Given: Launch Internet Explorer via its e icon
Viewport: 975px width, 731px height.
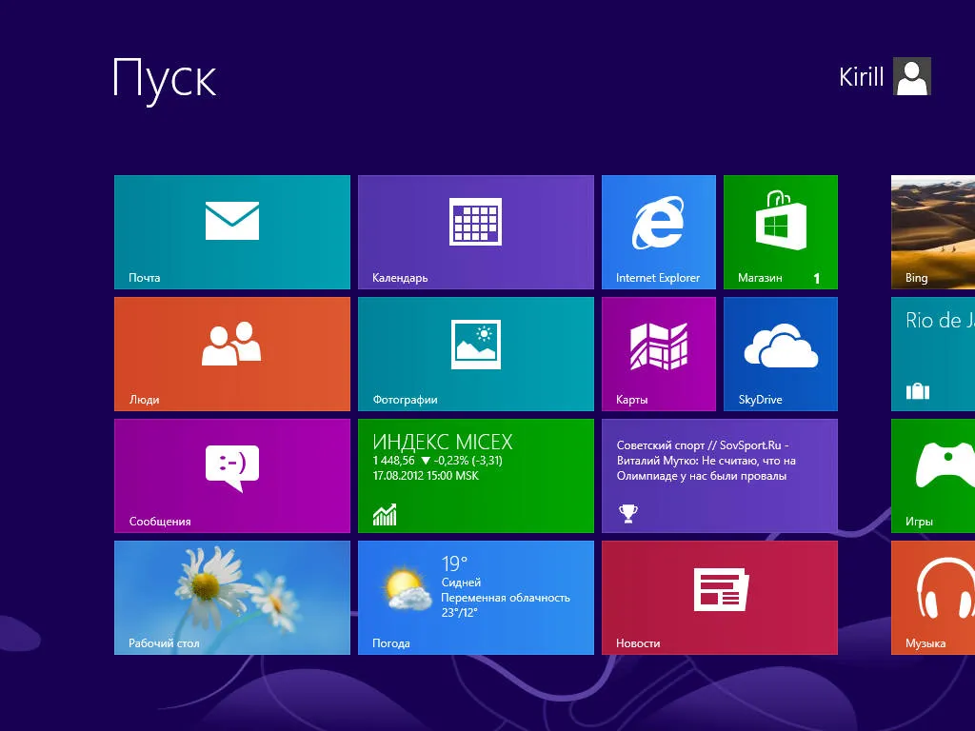Looking at the screenshot, I should 658,222.
